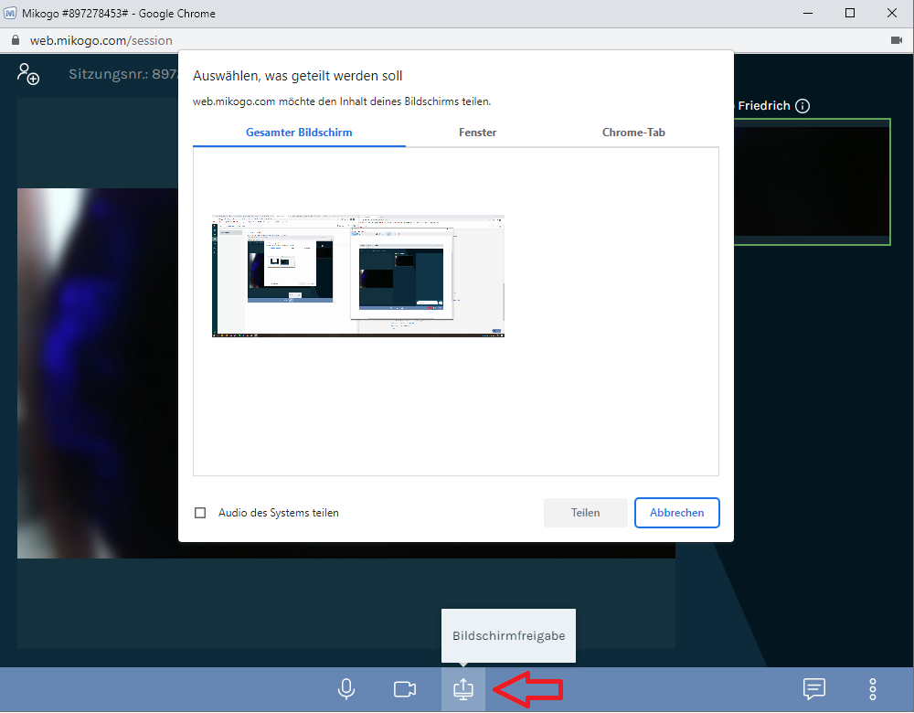Image resolution: width=914 pixels, height=713 pixels.
Task: Click the add participant icon
Action: click(x=28, y=74)
